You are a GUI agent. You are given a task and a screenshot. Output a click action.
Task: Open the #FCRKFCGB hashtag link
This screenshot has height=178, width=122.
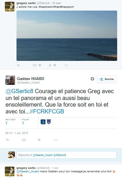pos(47,111)
